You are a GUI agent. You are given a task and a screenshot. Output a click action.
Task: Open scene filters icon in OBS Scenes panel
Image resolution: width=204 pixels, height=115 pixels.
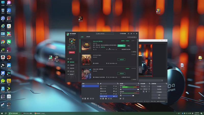(x=88, y=99)
